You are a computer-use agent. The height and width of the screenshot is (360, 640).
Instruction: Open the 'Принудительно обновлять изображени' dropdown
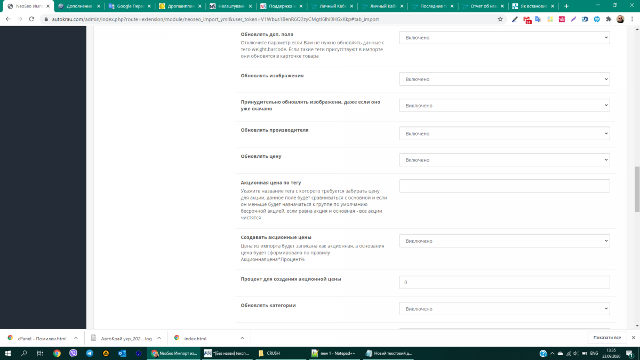pos(505,106)
